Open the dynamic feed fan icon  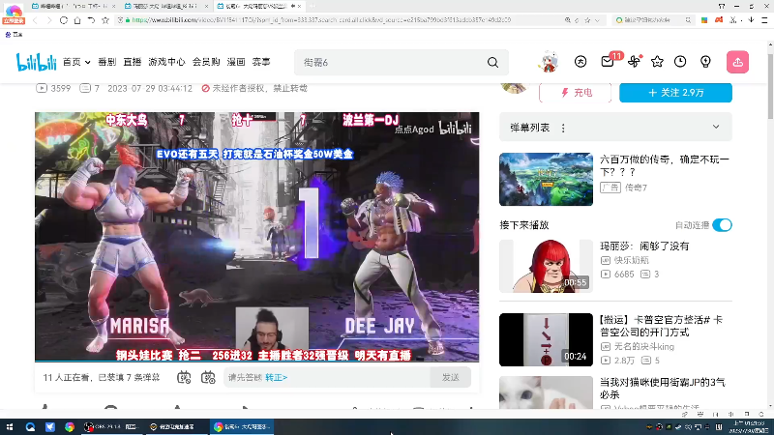tap(634, 62)
